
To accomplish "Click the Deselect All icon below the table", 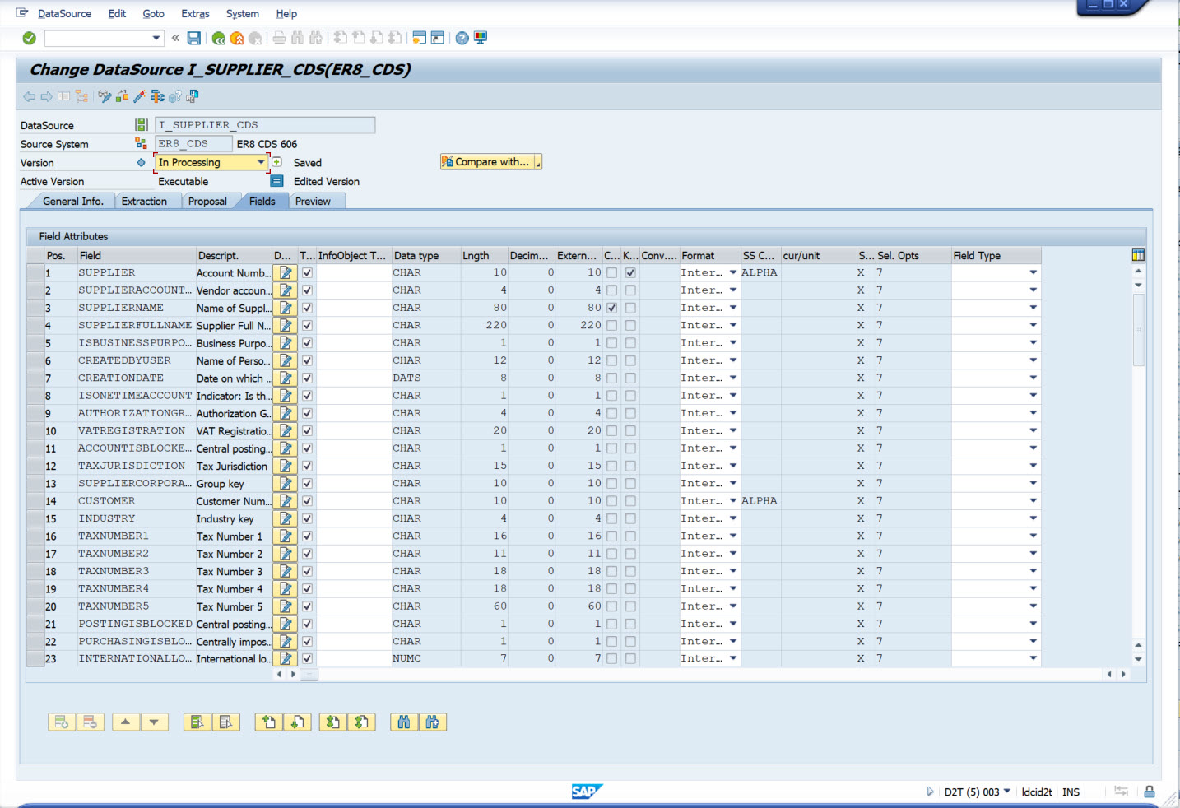I will click(225, 722).
